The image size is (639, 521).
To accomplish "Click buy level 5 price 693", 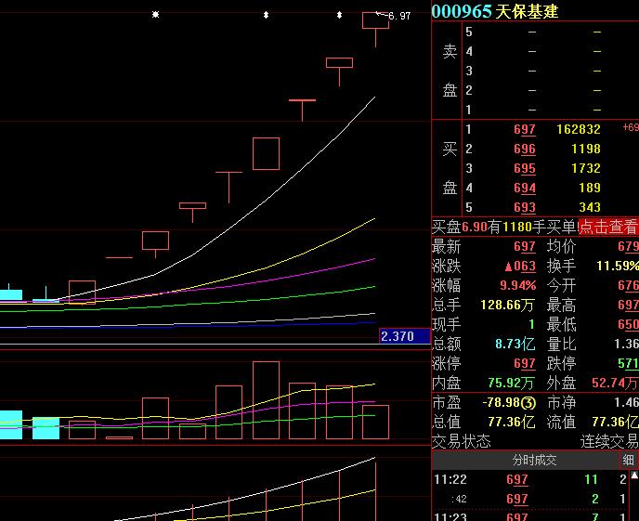I will click(x=524, y=207).
